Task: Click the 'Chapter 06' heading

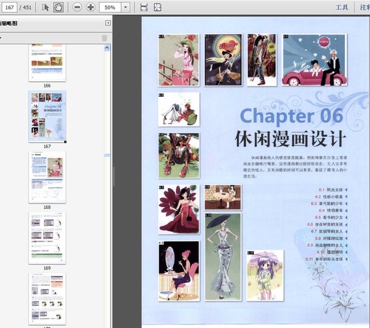Action: (x=292, y=116)
